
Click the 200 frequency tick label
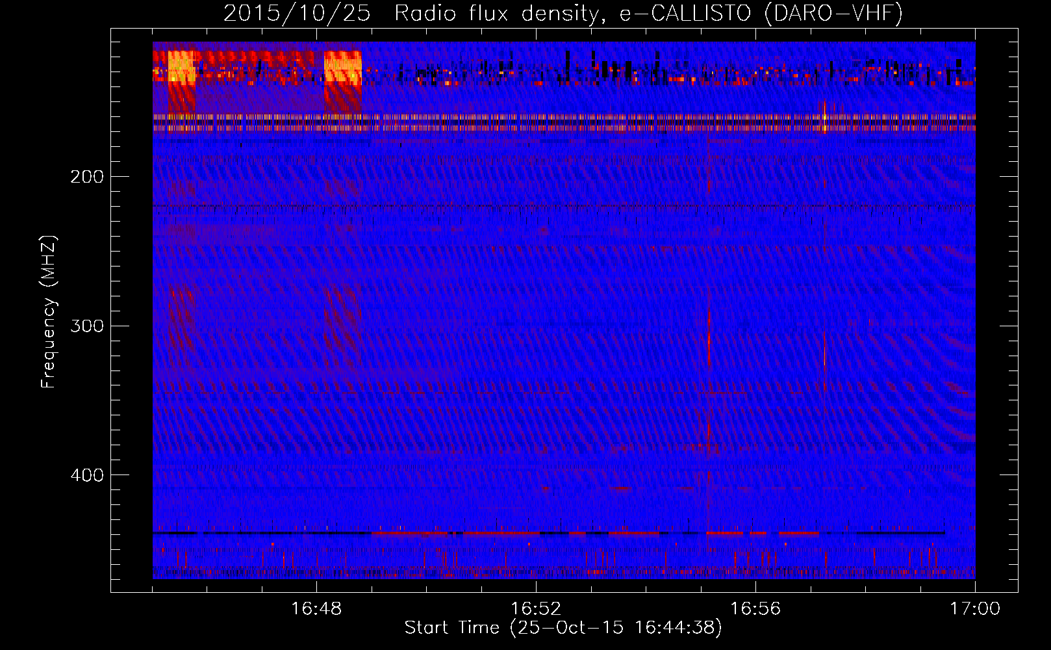[87, 177]
